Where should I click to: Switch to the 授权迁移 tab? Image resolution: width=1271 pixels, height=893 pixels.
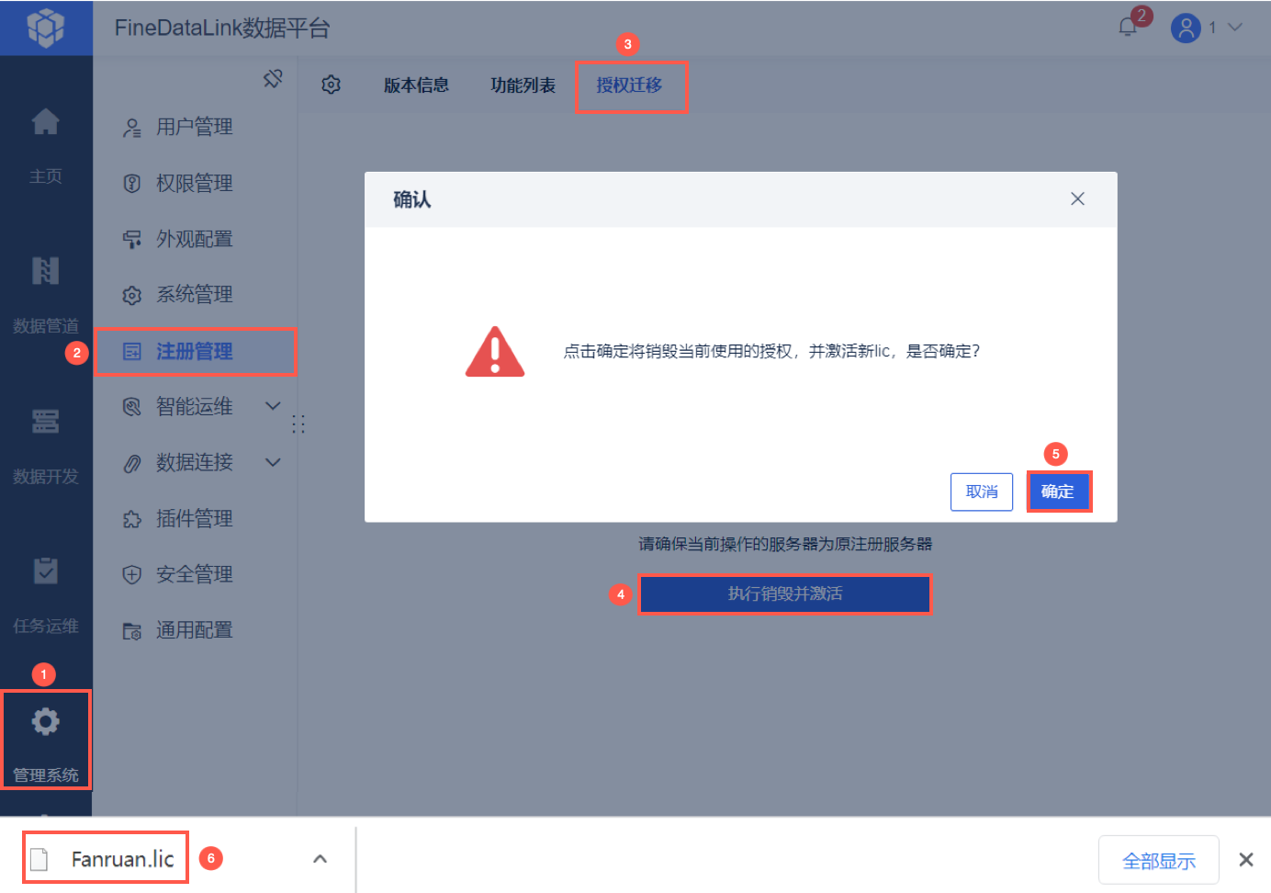pos(629,85)
